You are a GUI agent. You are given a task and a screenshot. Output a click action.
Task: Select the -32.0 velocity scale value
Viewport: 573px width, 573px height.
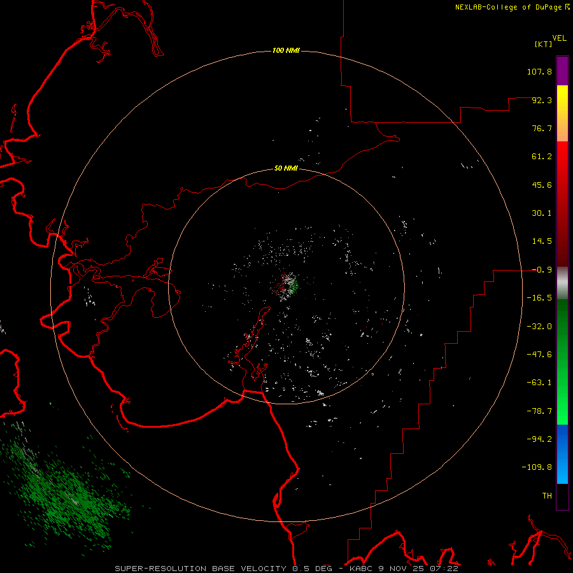(x=539, y=327)
